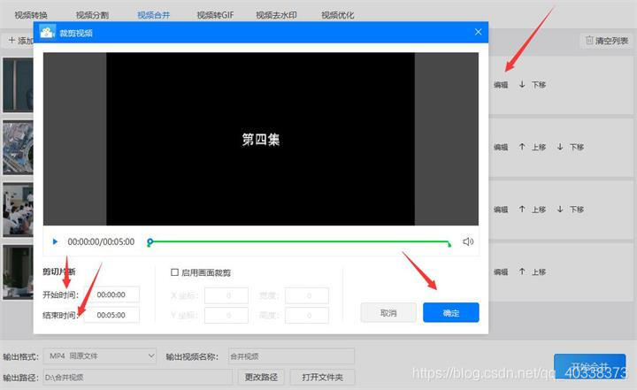
Task: Clear the list with 清空列表
Action: tap(607, 41)
